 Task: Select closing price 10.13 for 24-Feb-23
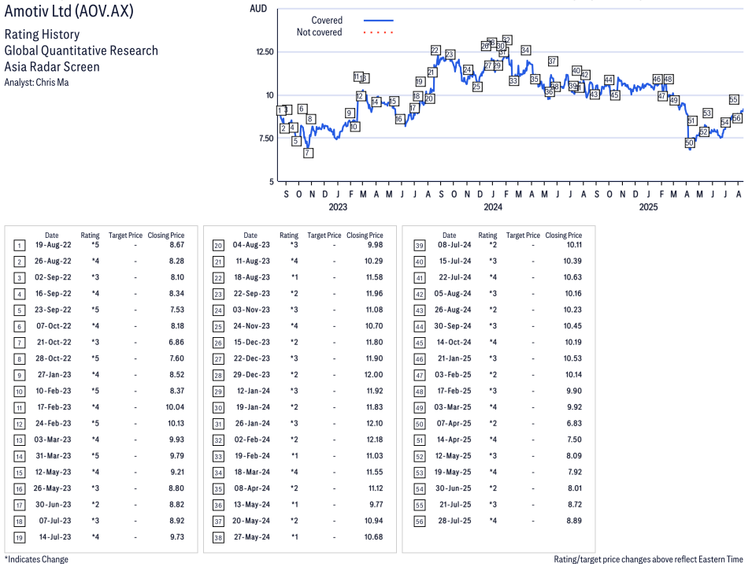tap(176, 423)
